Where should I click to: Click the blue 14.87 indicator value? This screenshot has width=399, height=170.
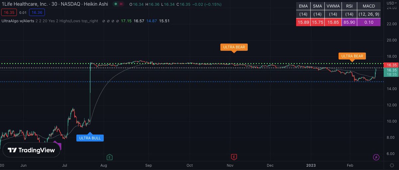coord(152,21)
